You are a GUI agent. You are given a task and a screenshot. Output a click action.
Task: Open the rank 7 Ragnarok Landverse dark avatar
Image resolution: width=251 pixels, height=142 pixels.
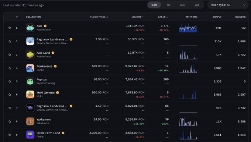pos(30,108)
